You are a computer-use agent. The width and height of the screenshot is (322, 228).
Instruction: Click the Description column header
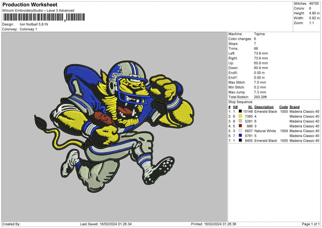[264, 107]
